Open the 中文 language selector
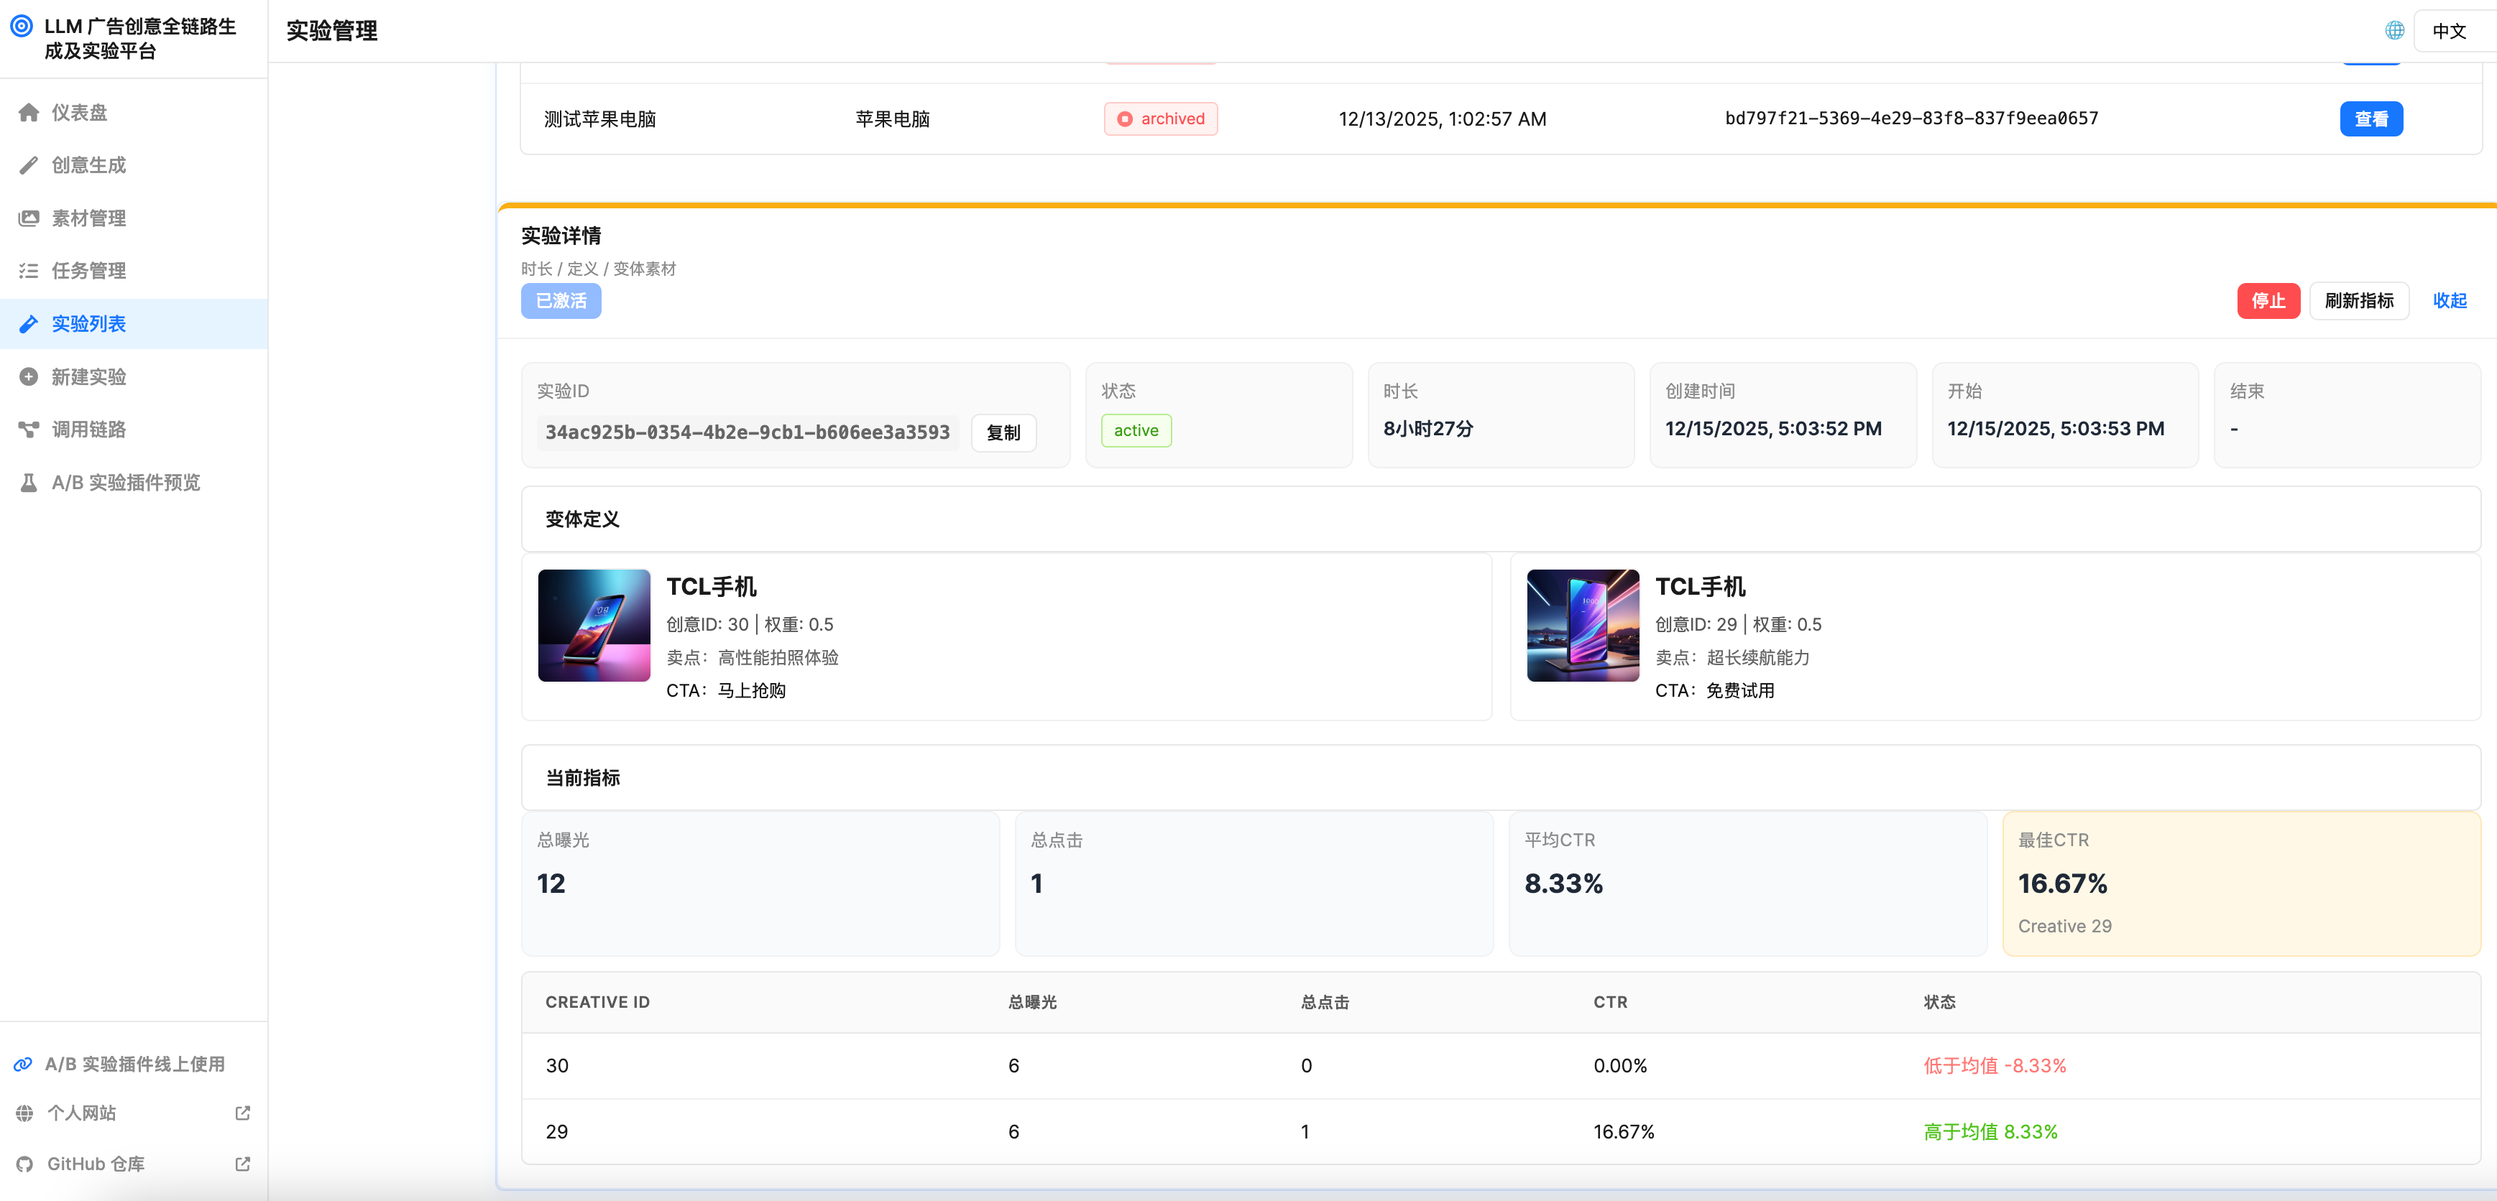 2455,31
